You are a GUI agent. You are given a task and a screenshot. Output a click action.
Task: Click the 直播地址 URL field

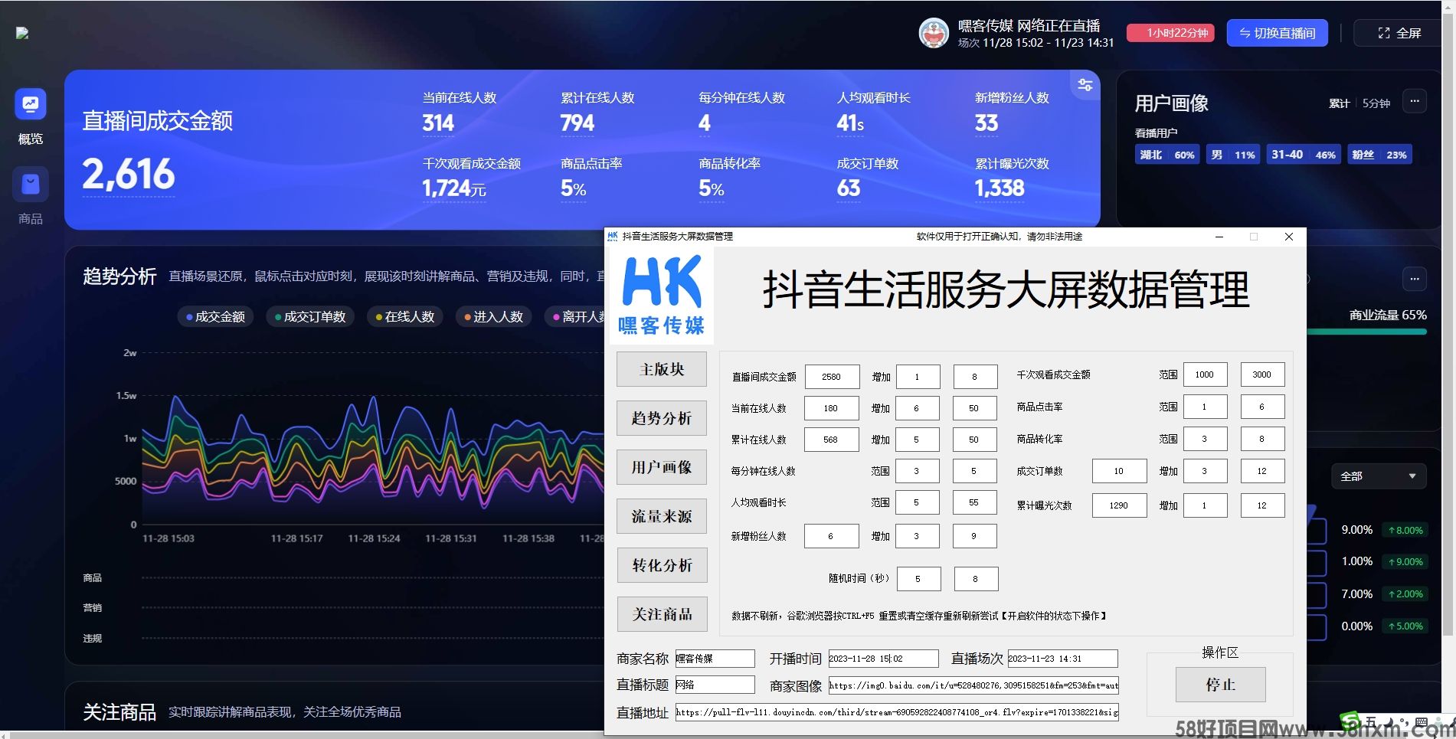point(897,712)
